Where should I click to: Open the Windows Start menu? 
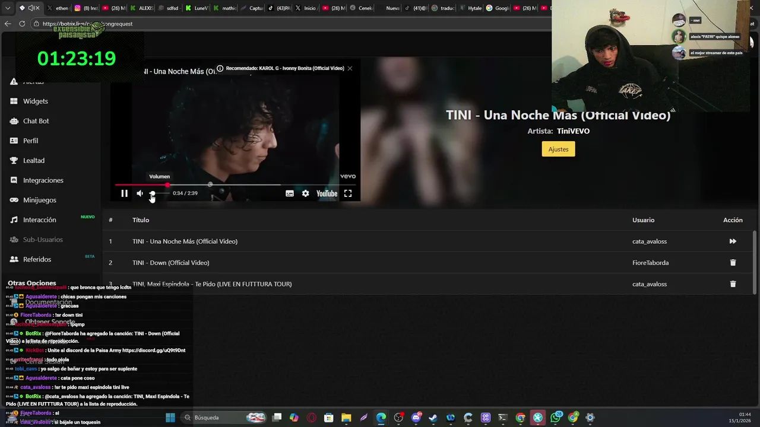[x=170, y=418]
